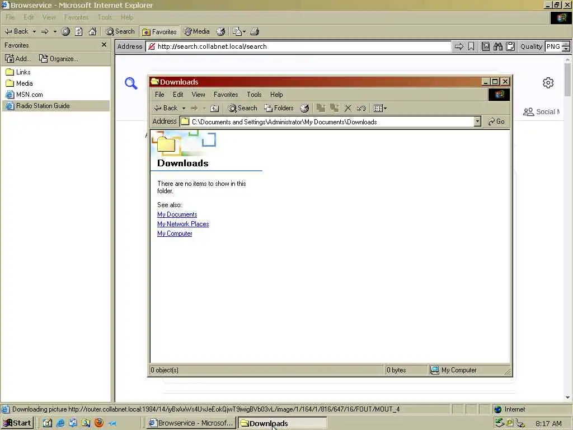Open the My Network Places link
573x430 pixels.
click(x=183, y=224)
